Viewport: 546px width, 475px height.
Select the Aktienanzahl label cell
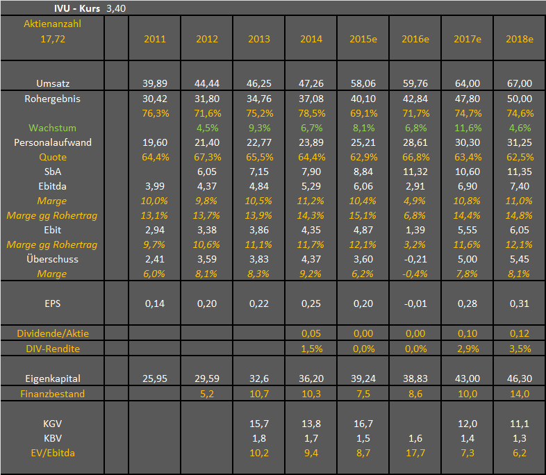(53, 24)
